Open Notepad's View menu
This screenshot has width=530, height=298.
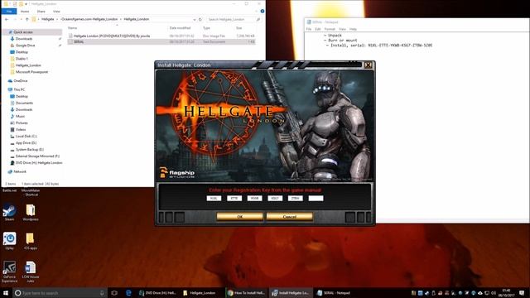click(x=342, y=29)
